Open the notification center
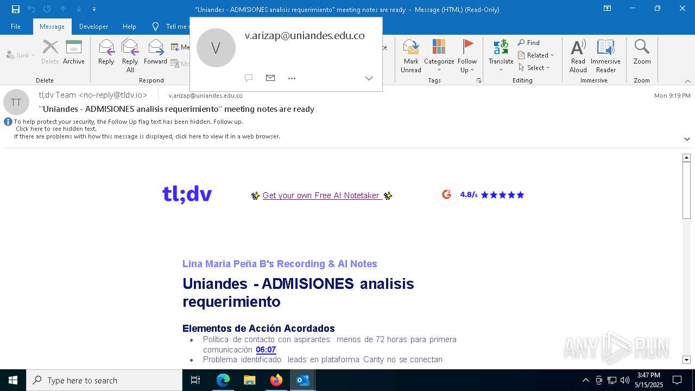The height and width of the screenshot is (391, 695). click(677, 380)
